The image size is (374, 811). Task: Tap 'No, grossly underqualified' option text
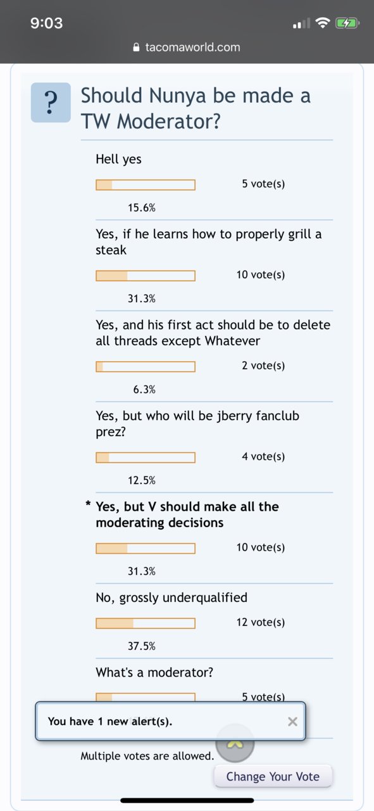[x=171, y=597]
